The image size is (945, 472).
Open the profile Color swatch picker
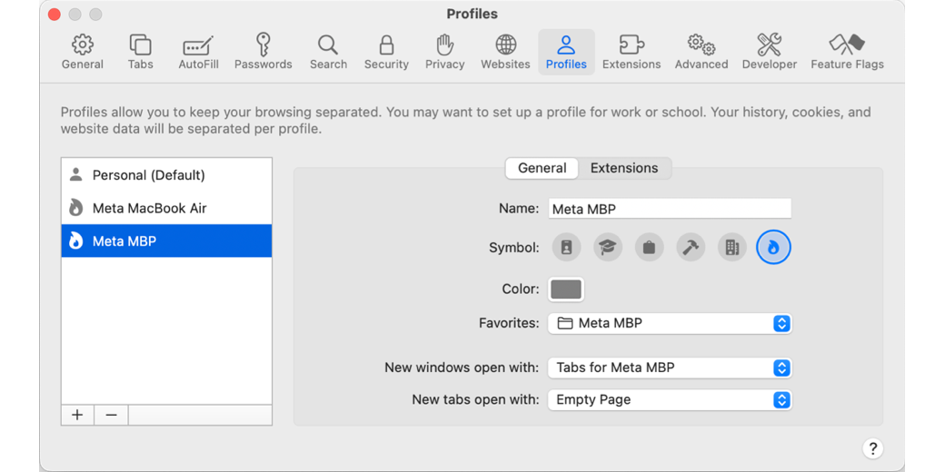(x=566, y=290)
